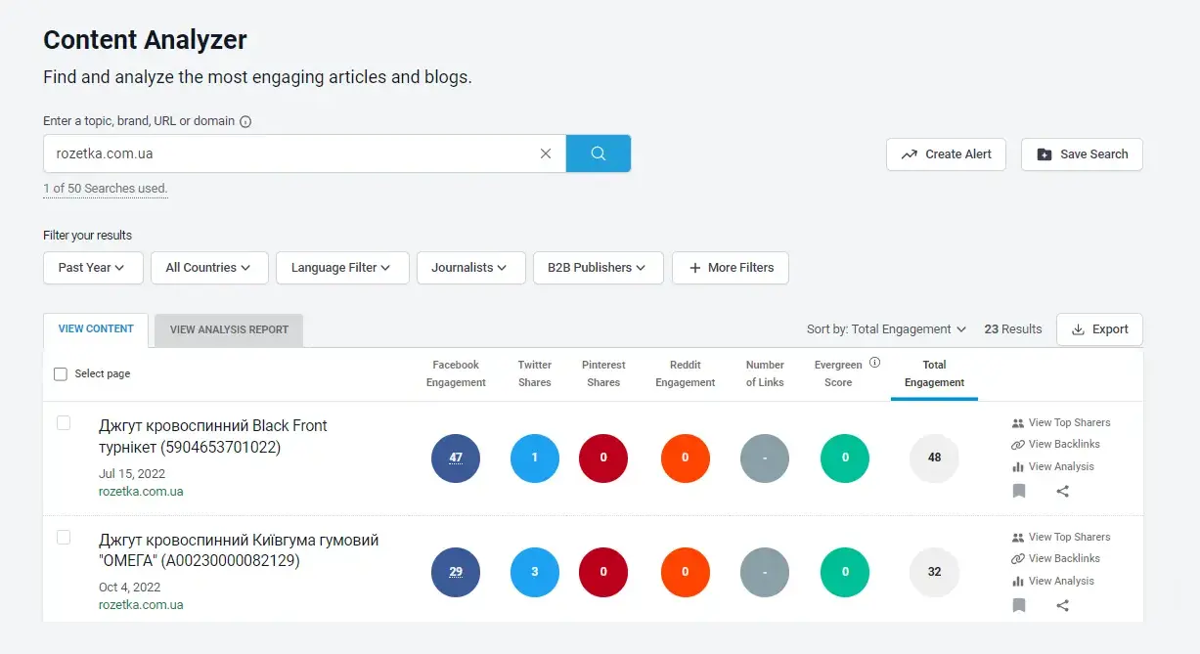This screenshot has height=654, width=1200.
Task: Click Twitter shares circle showing 1
Action: (x=535, y=458)
